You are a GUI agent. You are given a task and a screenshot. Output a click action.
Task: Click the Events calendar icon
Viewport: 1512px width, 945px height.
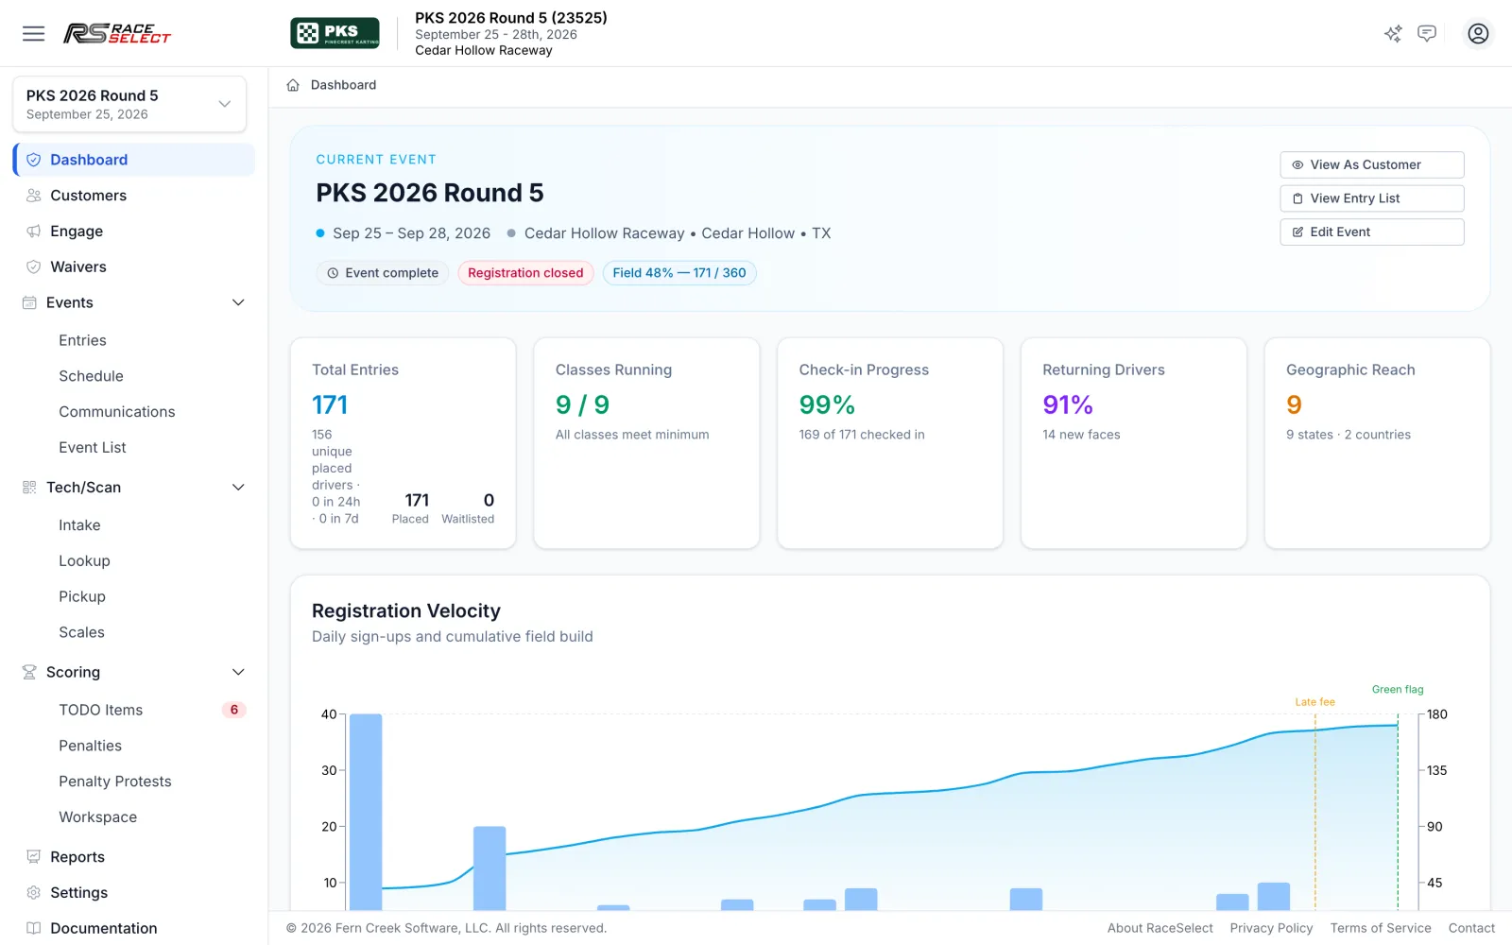coord(29,303)
